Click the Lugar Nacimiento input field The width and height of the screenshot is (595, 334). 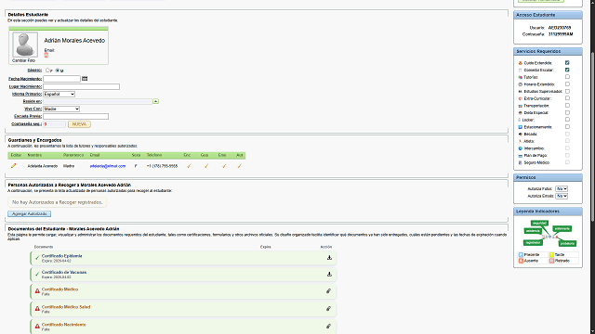[x=81, y=86]
